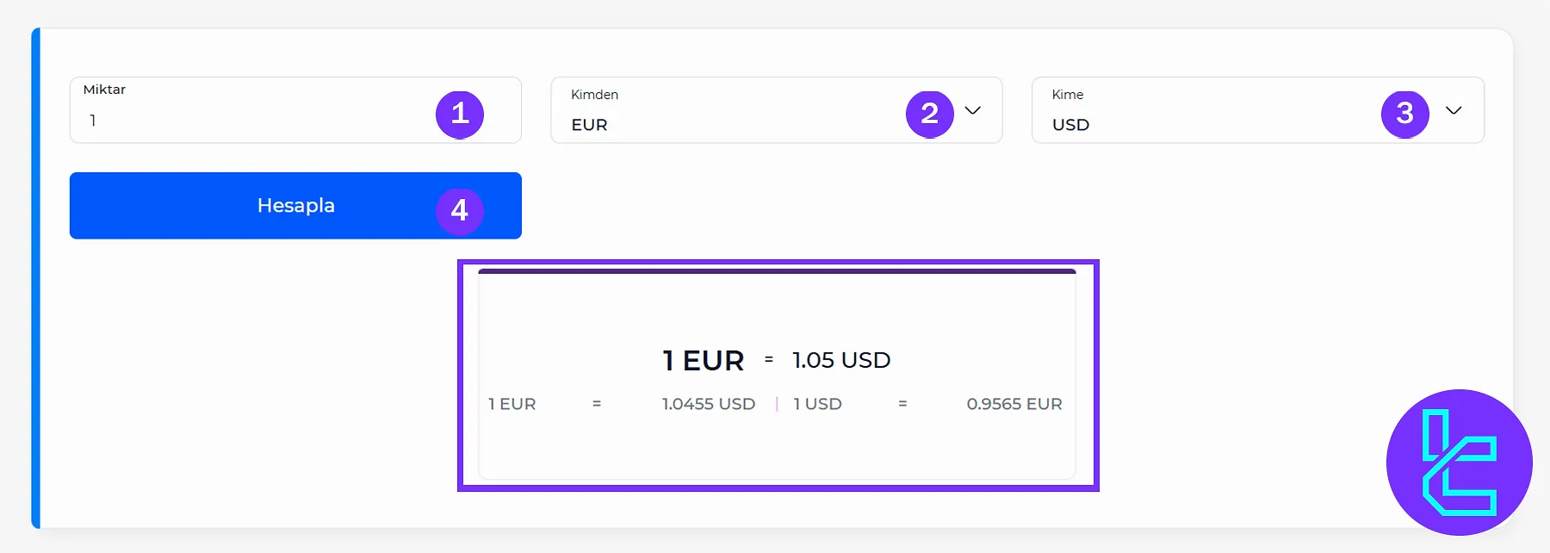Click the purple step badge numbered 1
The width and height of the screenshot is (1550, 553).
pyautogui.click(x=460, y=113)
